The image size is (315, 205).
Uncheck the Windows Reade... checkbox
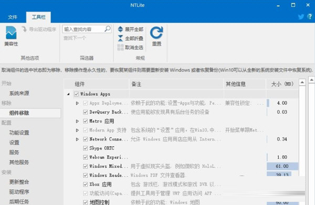coord(86,175)
